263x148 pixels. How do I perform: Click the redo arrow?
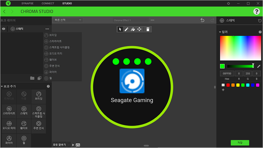tap(212, 20)
